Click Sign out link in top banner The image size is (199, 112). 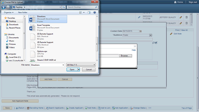coord(193,2)
